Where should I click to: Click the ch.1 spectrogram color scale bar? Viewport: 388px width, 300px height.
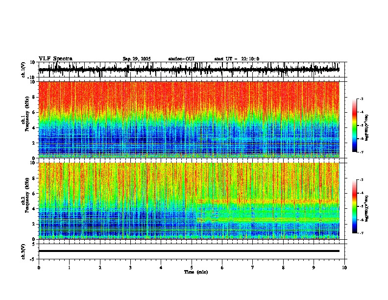coord(354,125)
